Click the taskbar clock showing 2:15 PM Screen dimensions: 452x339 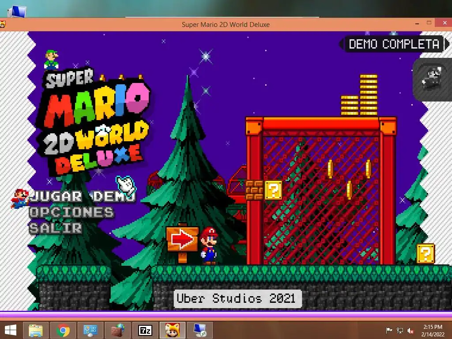click(x=433, y=330)
